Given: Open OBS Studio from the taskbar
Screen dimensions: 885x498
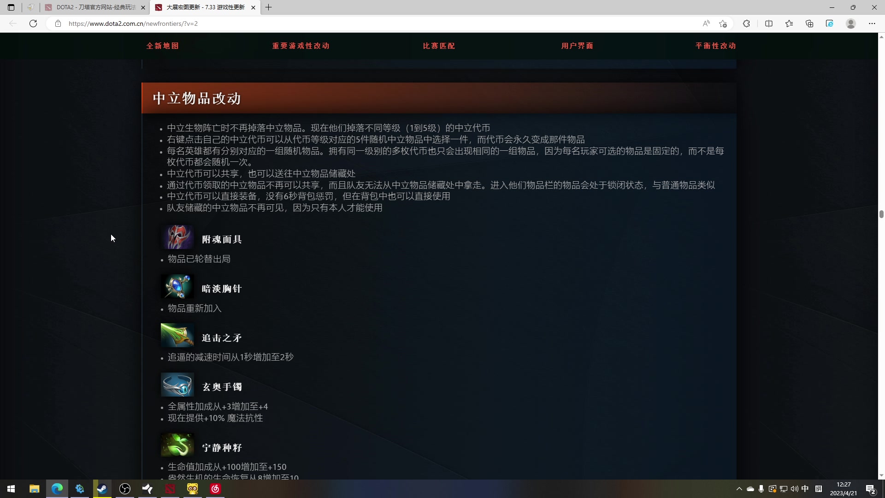Looking at the screenshot, I should (124, 490).
